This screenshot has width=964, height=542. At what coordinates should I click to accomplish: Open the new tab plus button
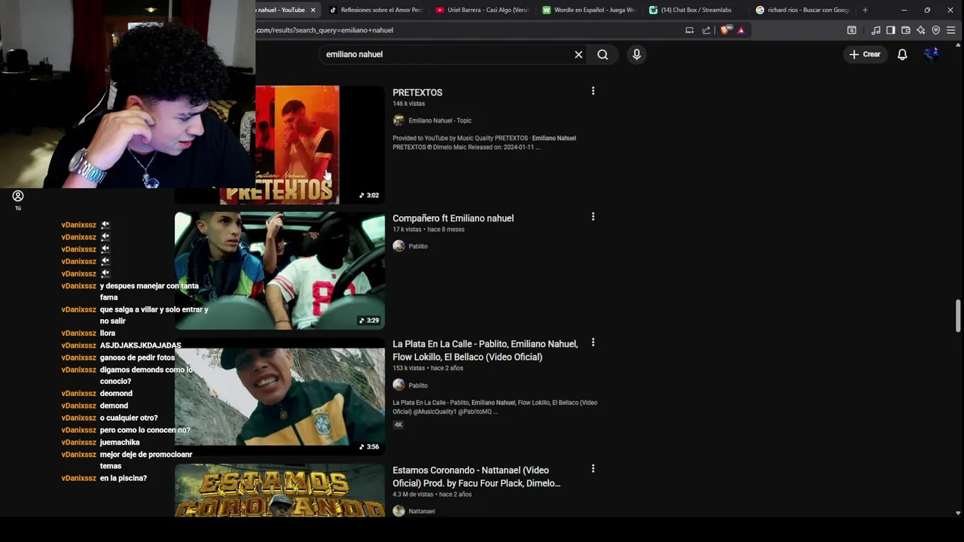(865, 10)
